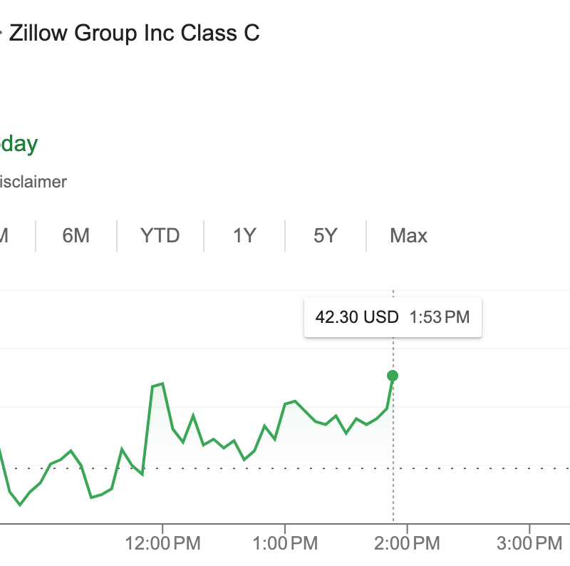Click the green 'day' change text
The height and width of the screenshot is (566, 570).
[x=19, y=144]
